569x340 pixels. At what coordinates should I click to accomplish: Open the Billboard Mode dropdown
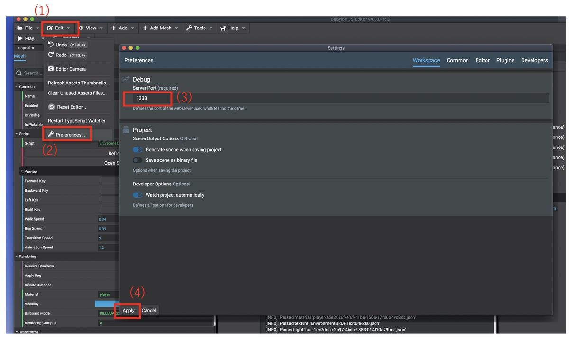pos(109,313)
